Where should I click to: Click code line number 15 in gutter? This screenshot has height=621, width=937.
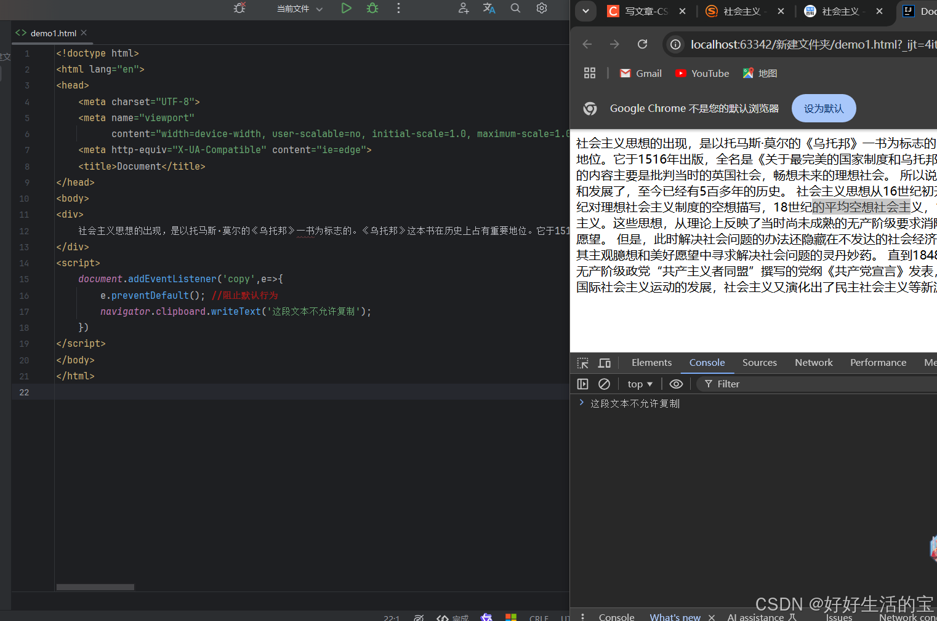point(24,279)
